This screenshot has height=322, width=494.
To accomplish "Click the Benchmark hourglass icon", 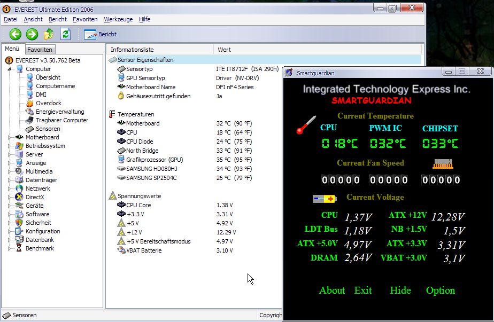I will click(19, 248).
